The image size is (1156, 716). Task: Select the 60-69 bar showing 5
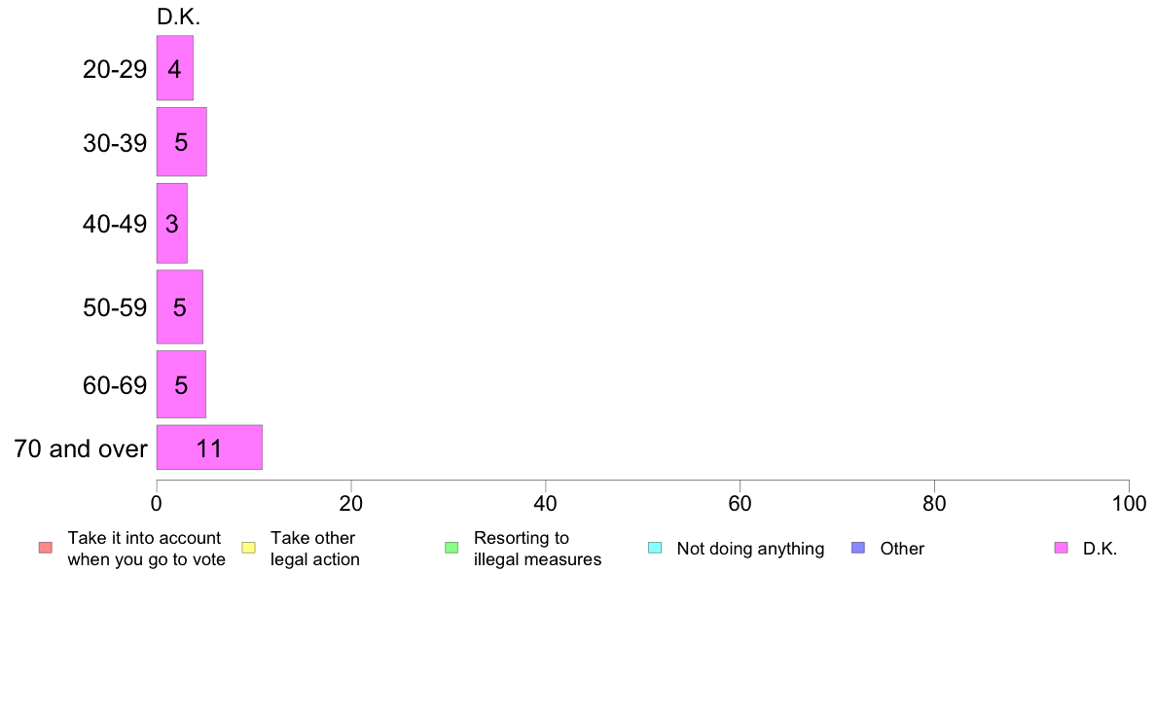tap(181, 384)
